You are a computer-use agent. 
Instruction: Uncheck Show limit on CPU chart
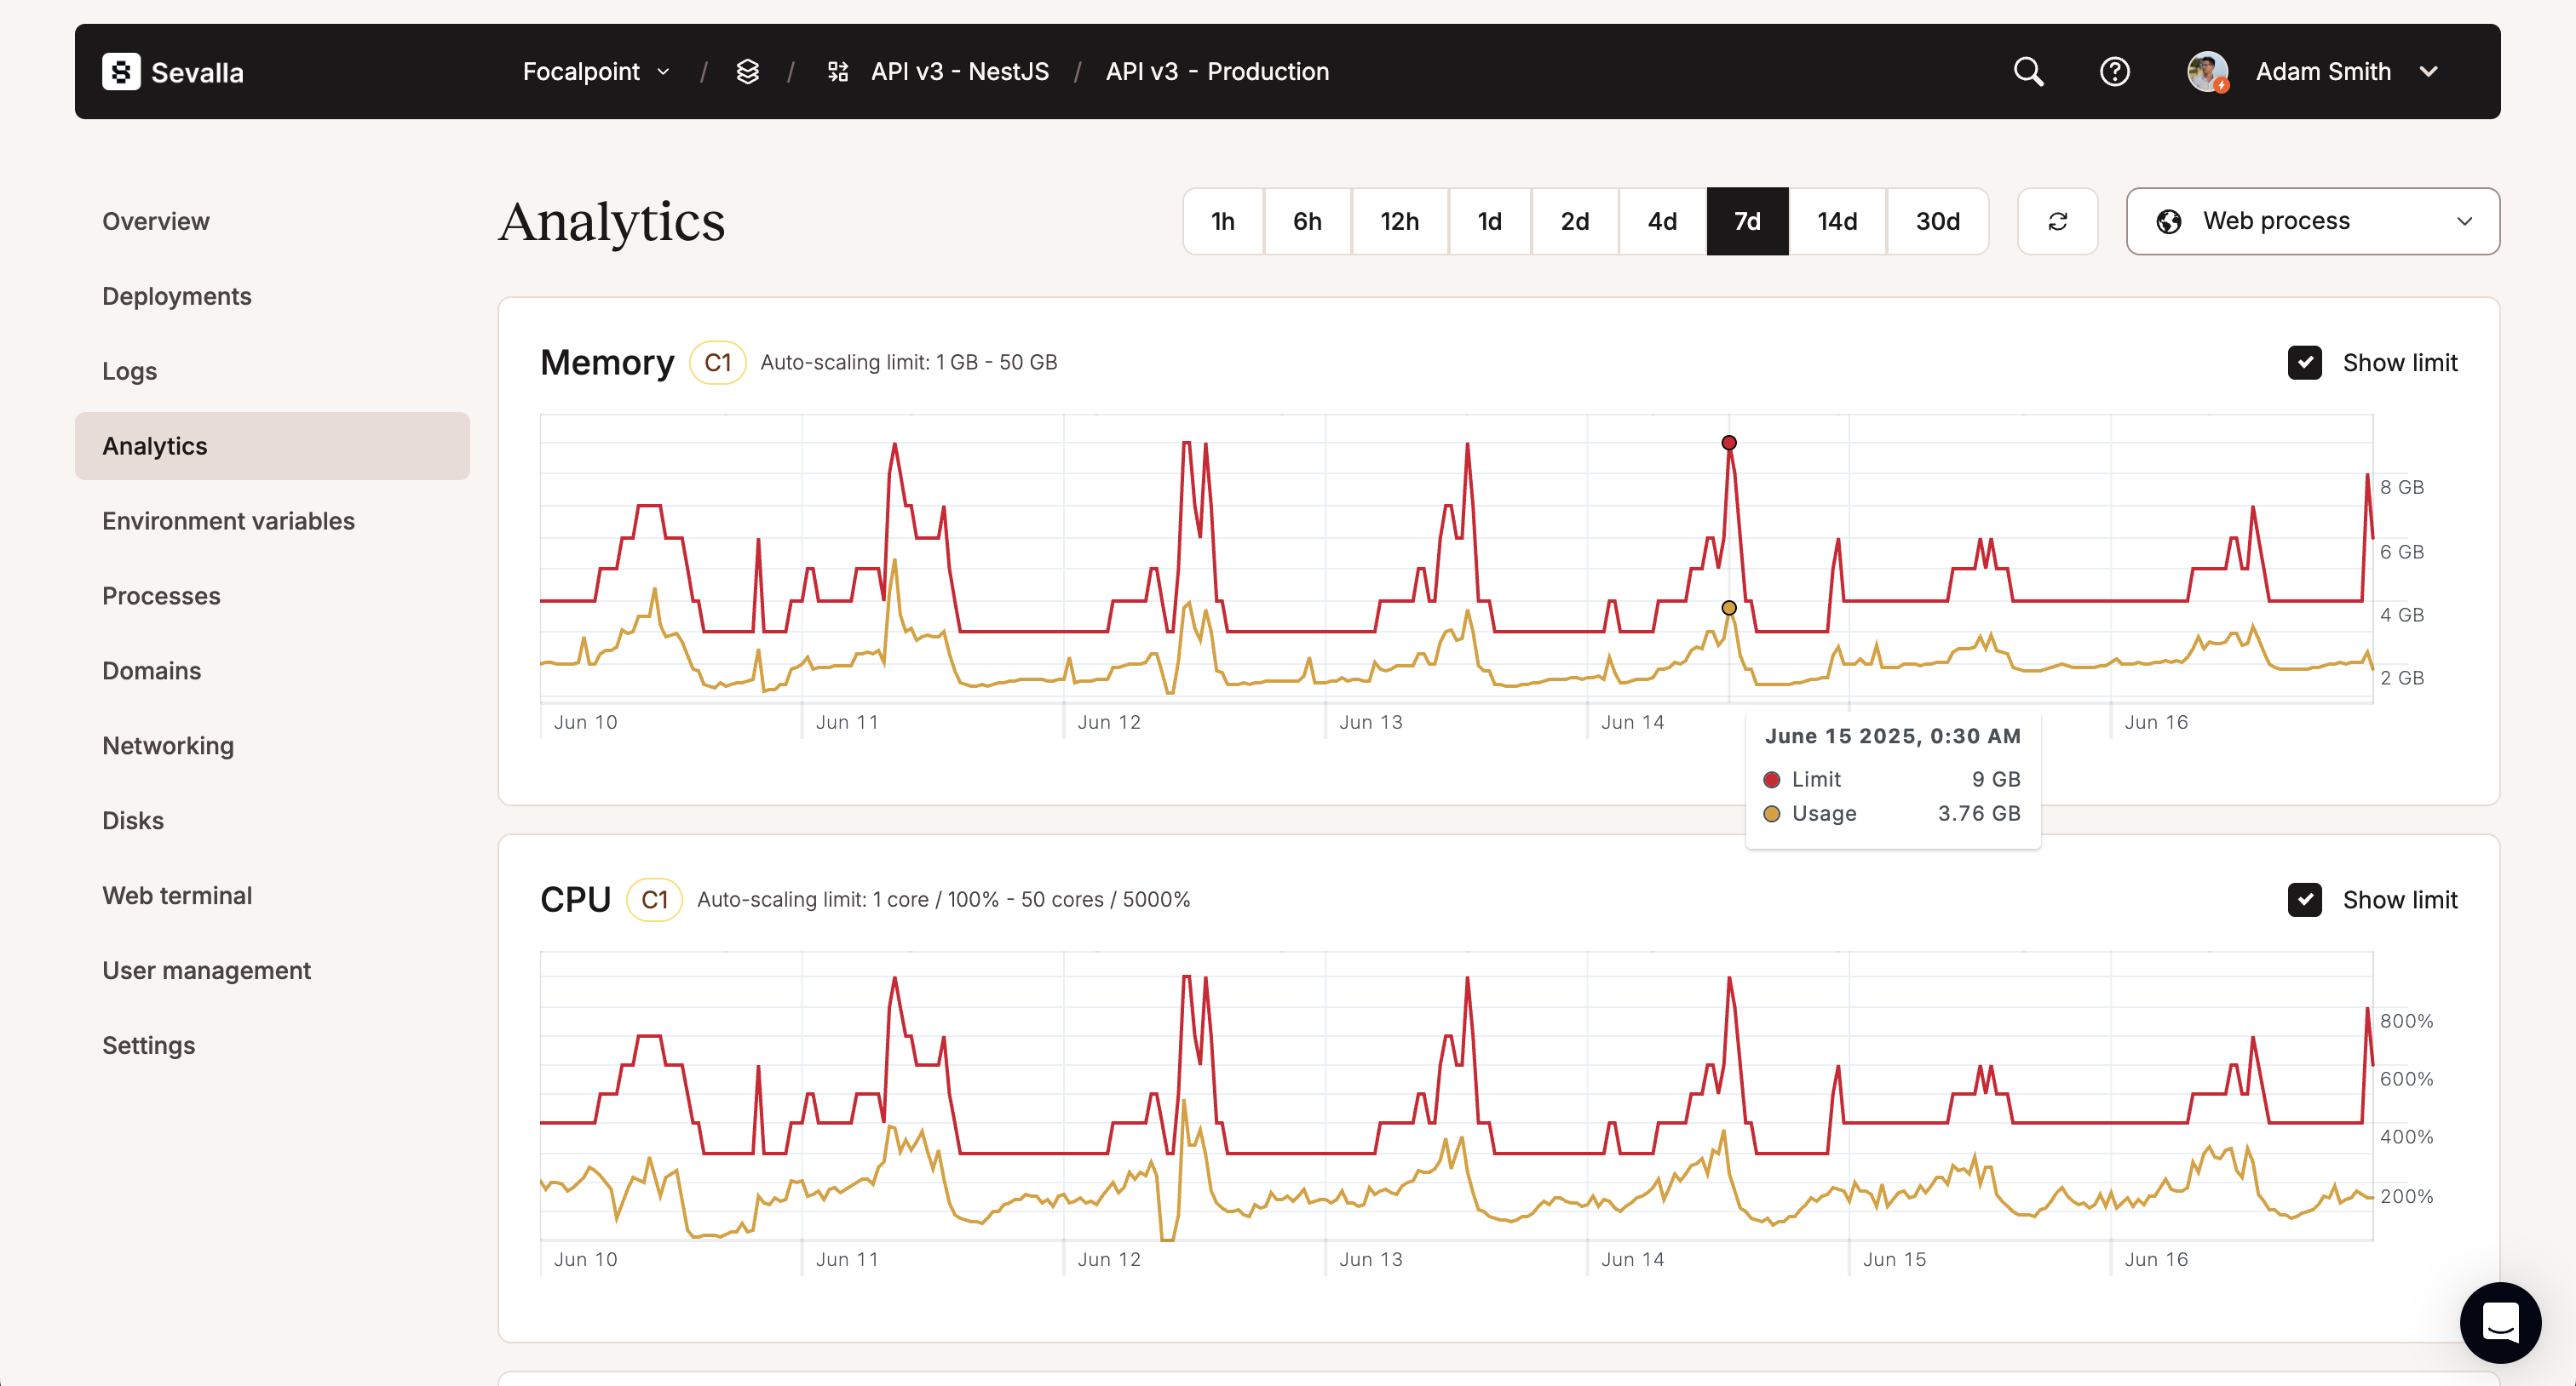click(2303, 899)
